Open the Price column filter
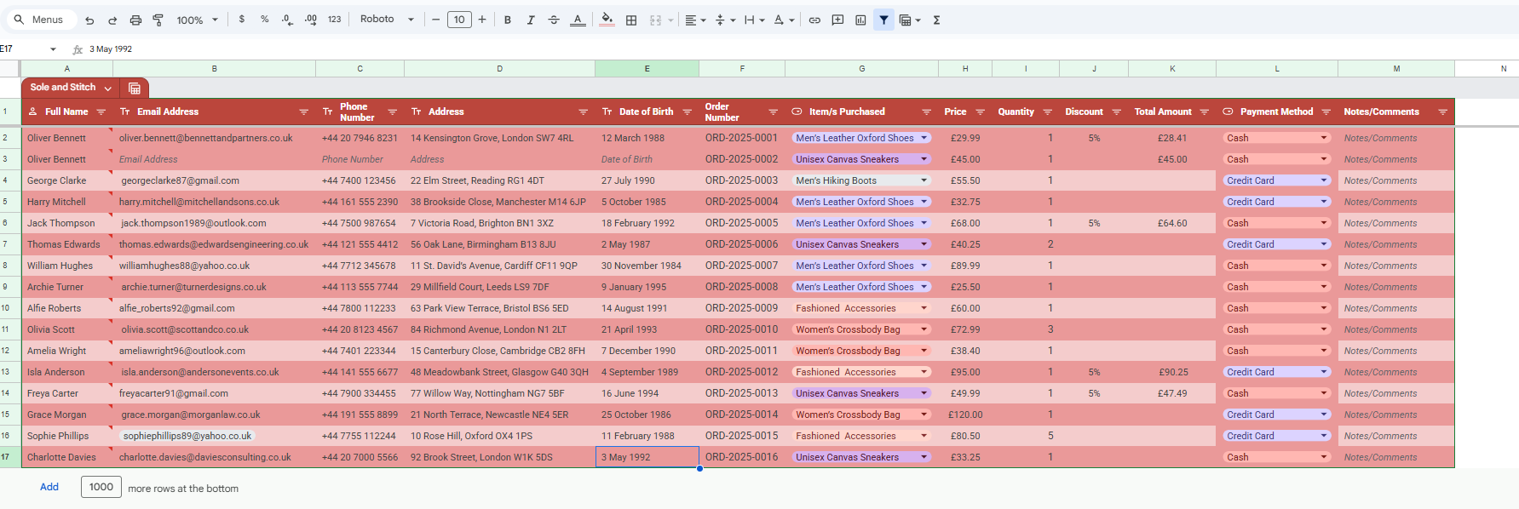Viewport: 1519px width, 509px height. click(x=980, y=112)
